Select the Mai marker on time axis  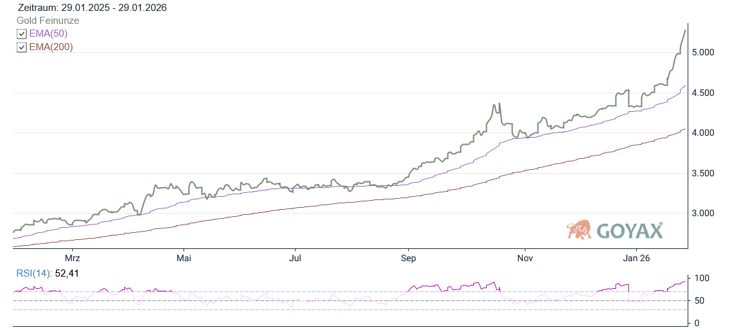pyautogui.click(x=184, y=259)
